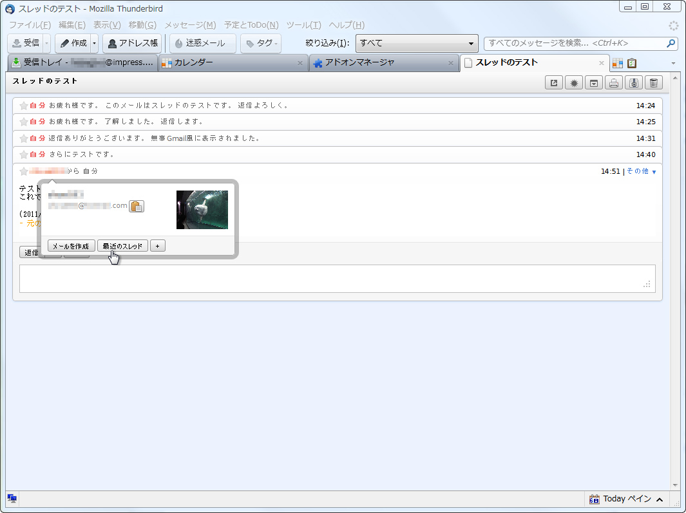Open message '無事Gmail風に表示されました'
686x513 pixels.
tap(338, 138)
